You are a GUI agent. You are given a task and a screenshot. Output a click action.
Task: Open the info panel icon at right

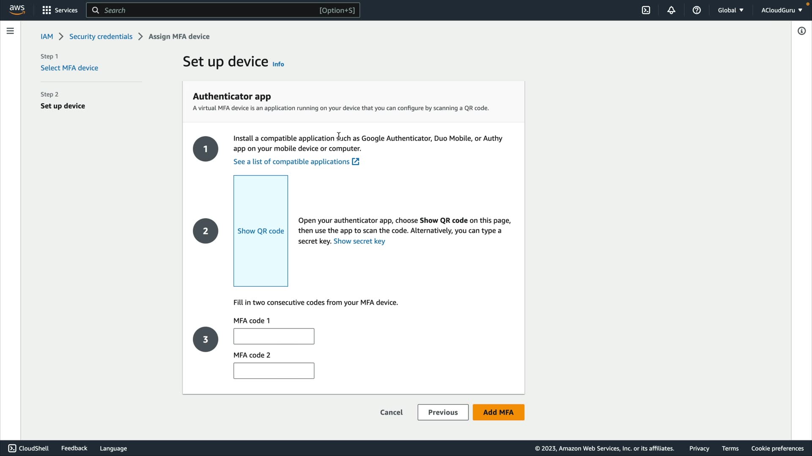coord(801,31)
